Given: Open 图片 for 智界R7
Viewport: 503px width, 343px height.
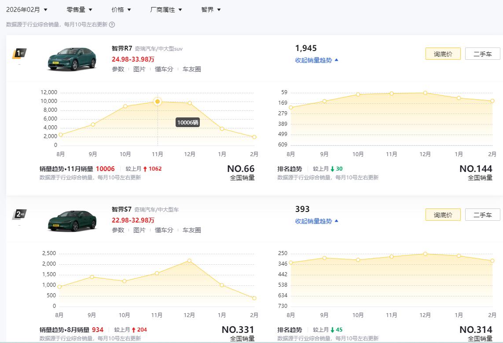Looking at the screenshot, I should coord(139,69).
